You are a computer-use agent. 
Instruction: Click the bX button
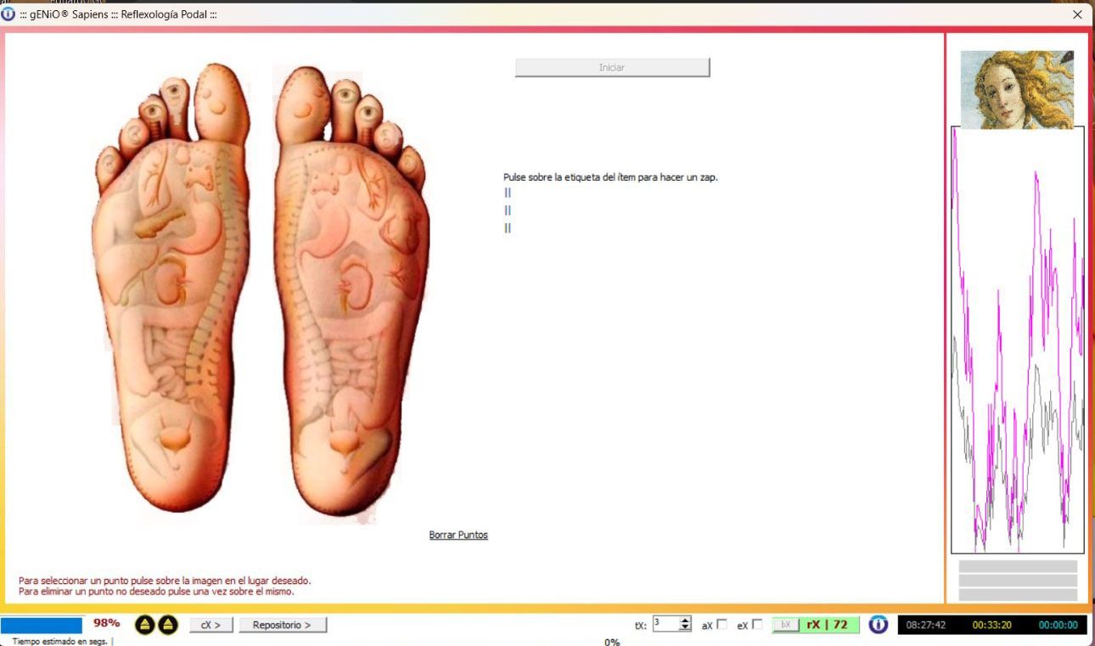785,625
